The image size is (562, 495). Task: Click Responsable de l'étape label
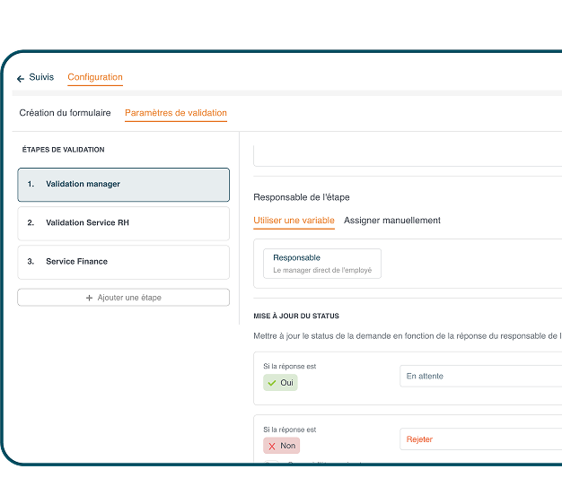click(302, 197)
